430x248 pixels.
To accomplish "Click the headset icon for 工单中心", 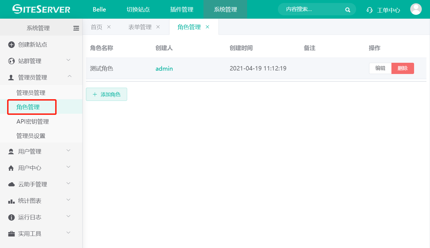I will click(370, 10).
